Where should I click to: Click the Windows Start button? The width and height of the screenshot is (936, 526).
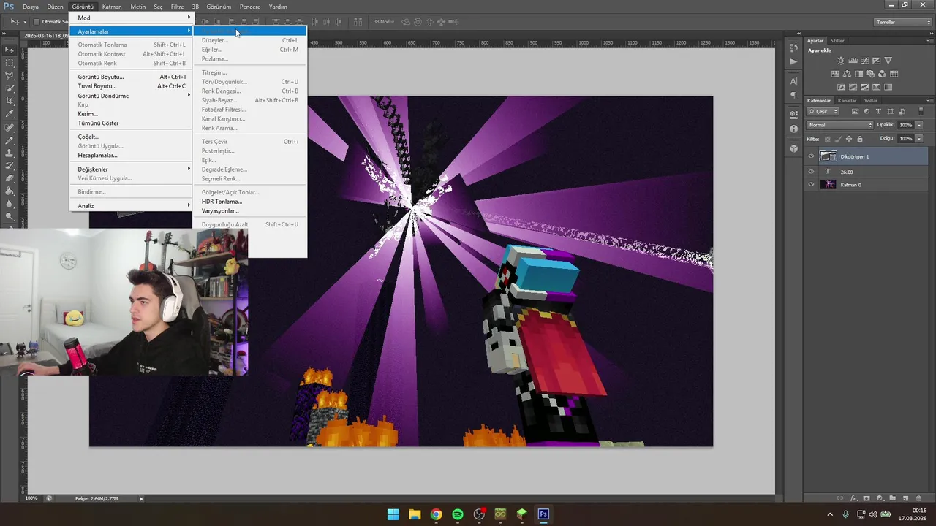(393, 514)
